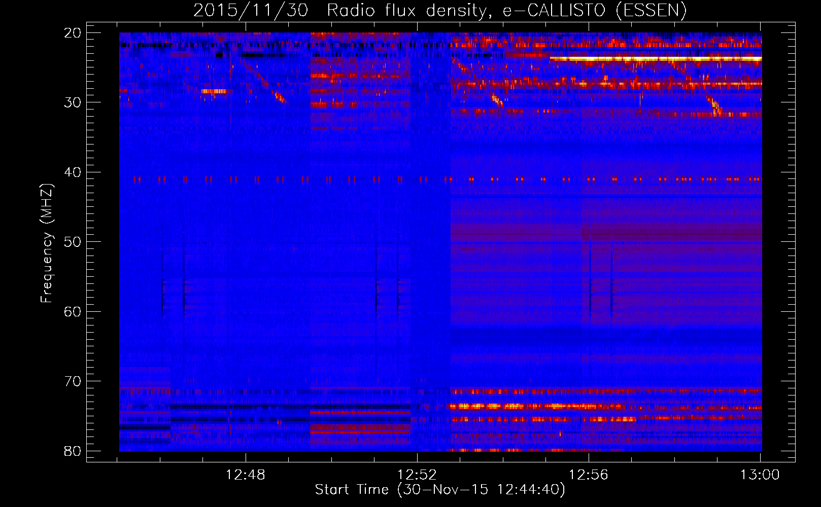Click the 30 frequency tick label

point(73,102)
